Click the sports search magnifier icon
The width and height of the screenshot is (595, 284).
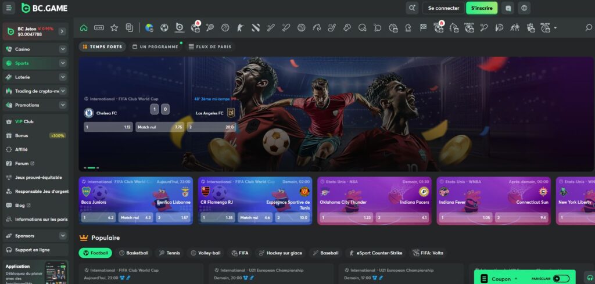(589, 28)
